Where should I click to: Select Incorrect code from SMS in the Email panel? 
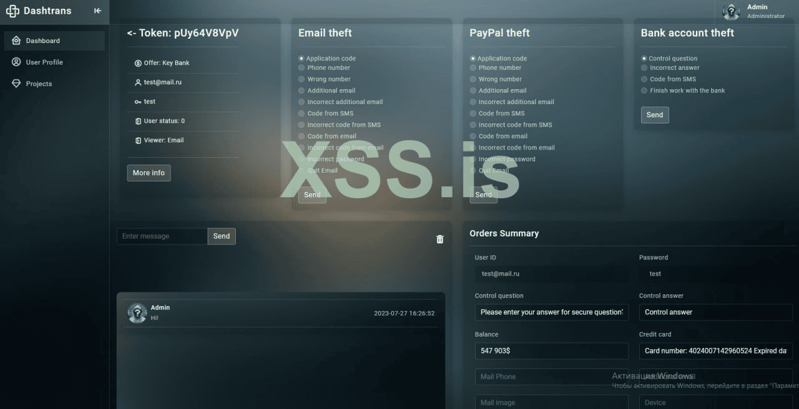point(301,125)
